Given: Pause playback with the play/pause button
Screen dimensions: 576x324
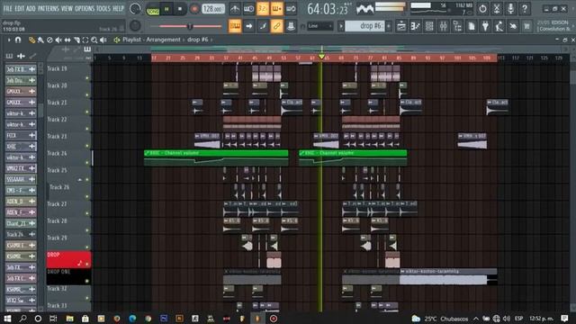Looking at the screenshot, I should [166, 9].
